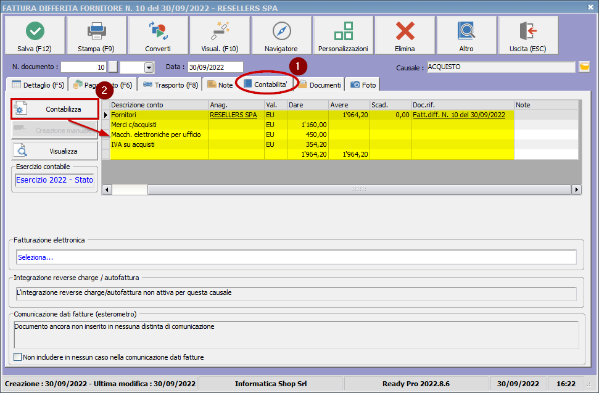Switch to the Dettaglio (F5) tab
This screenshot has width=599, height=393.
[x=38, y=85]
